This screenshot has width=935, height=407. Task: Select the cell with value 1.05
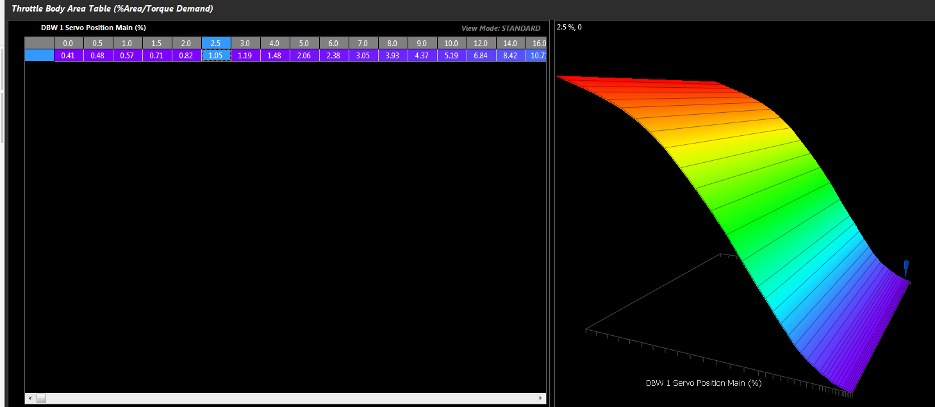click(216, 56)
